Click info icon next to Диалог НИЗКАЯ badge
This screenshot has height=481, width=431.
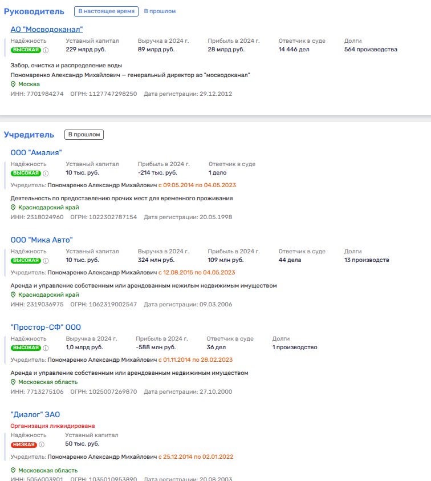(x=42, y=444)
